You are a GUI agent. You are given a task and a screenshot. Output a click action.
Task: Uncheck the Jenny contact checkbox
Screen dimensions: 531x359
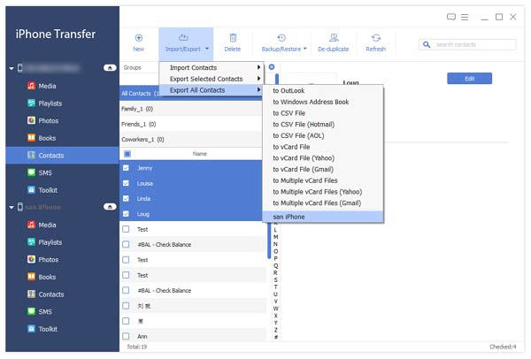point(126,168)
